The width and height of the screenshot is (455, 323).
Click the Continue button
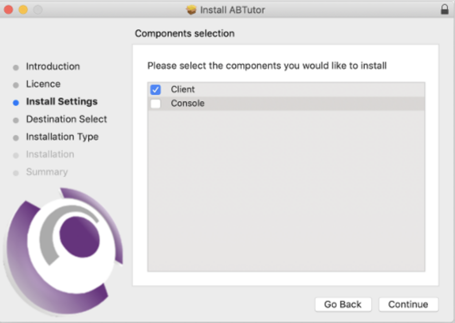tap(408, 304)
